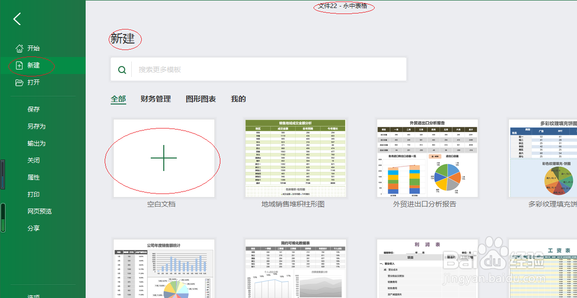Open the 公司年度销售额统计 template thumbnail
577x298 pixels.
[x=164, y=268]
